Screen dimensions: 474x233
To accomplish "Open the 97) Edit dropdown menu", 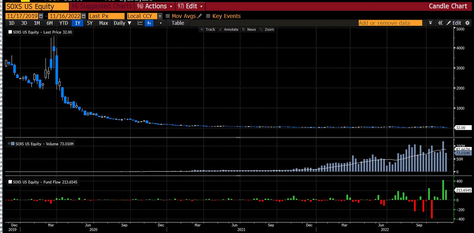I will click(x=190, y=6).
